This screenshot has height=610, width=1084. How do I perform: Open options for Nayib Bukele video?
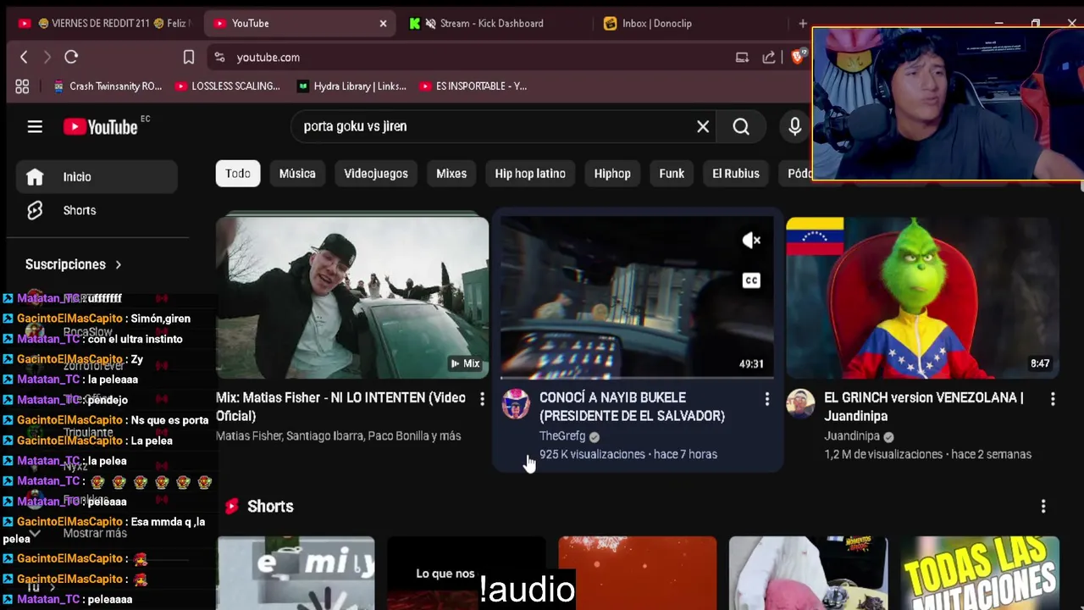pos(767,398)
